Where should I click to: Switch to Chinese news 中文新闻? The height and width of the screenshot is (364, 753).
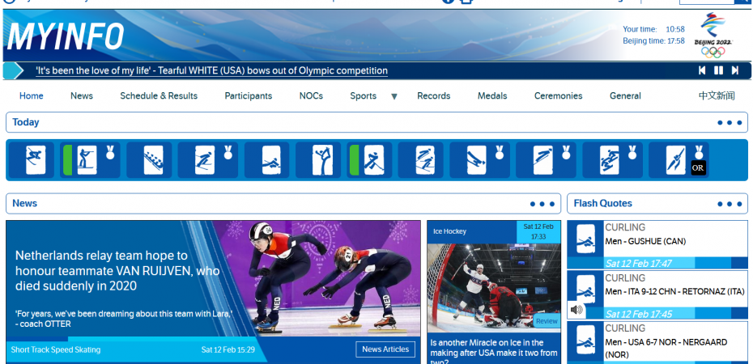coord(717,96)
